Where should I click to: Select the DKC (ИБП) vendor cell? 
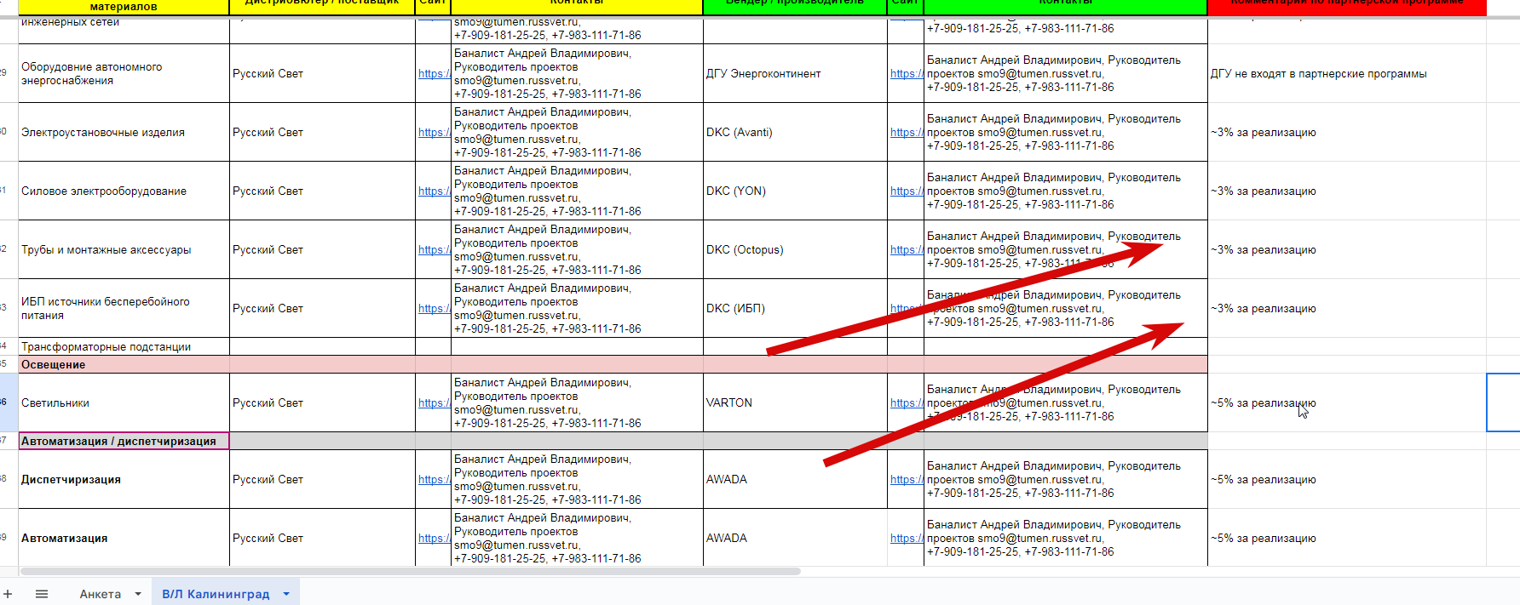coord(795,308)
